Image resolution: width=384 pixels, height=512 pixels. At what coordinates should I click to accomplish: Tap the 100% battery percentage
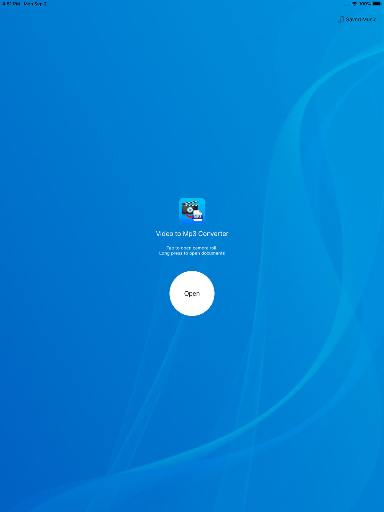(x=365, y=4)
